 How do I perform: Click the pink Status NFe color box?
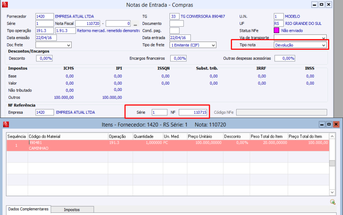(x=277, y=30)
